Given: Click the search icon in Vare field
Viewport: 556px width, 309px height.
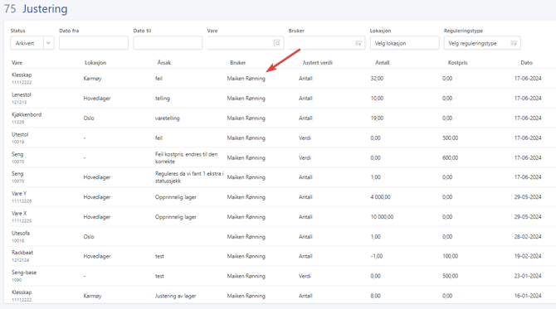Looking at the screenshot, I should point(277,43).
